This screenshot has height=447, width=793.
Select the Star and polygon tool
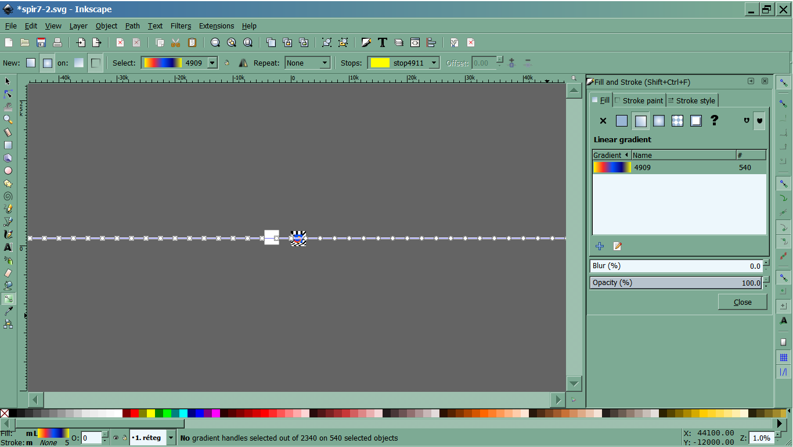tap(8, 183)
